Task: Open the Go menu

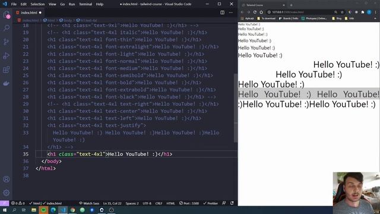Action: pos(62,4)
